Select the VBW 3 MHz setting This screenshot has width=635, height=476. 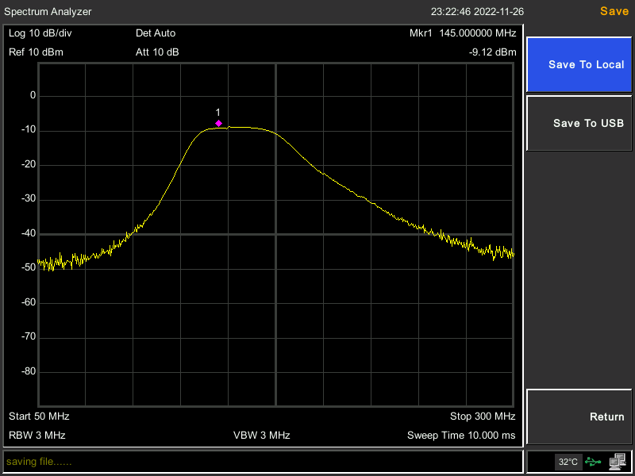[x=262, y=436]
